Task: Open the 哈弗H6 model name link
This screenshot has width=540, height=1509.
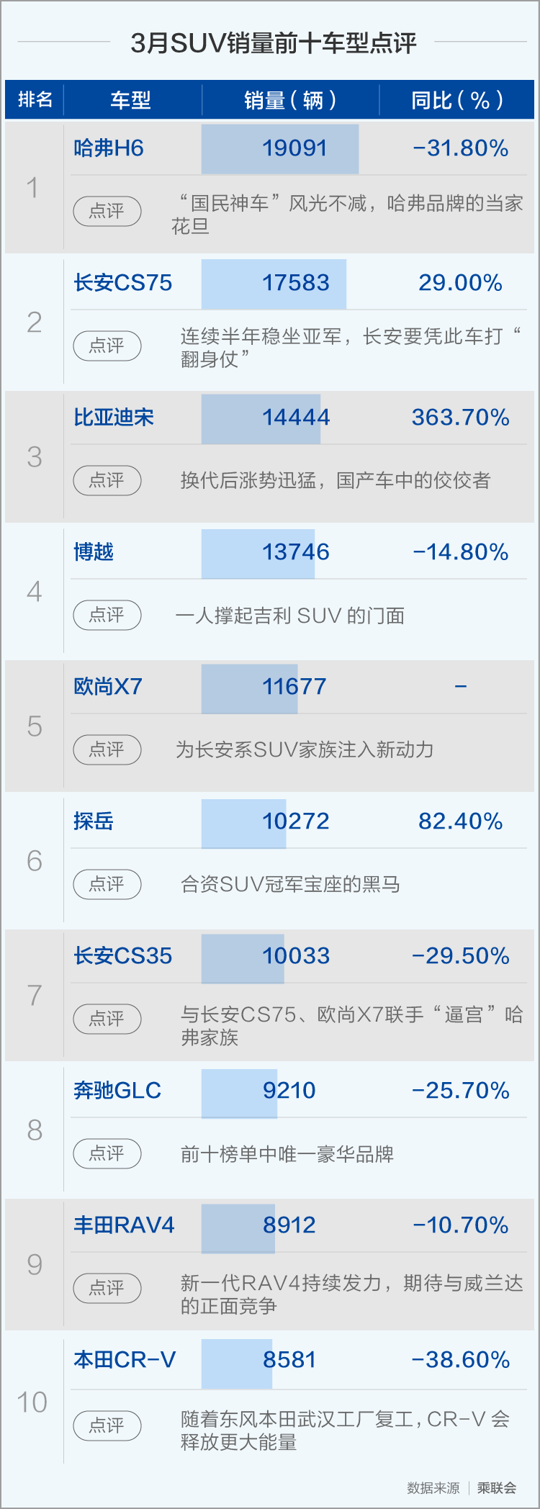Action: coord(109,148)
